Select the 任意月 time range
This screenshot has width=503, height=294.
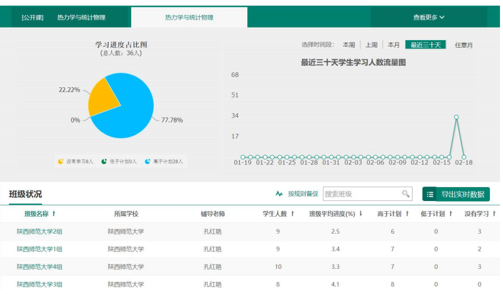[463, 45]
